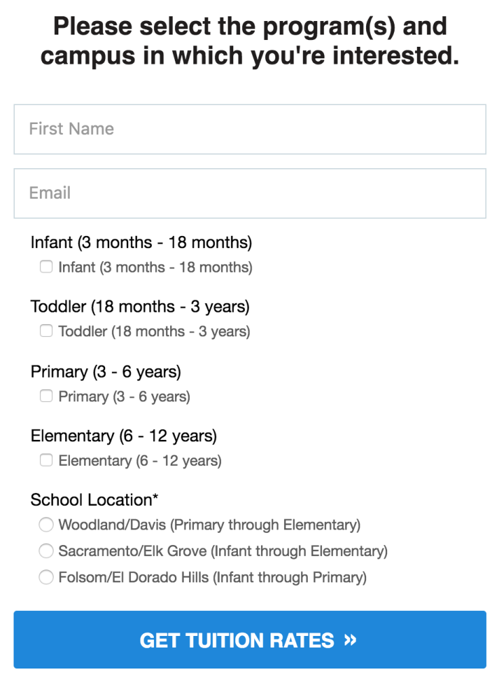Click the double chevron icon on the button
Screen dimensions: 499x678
pyautogui.click(x=350, y=639)
